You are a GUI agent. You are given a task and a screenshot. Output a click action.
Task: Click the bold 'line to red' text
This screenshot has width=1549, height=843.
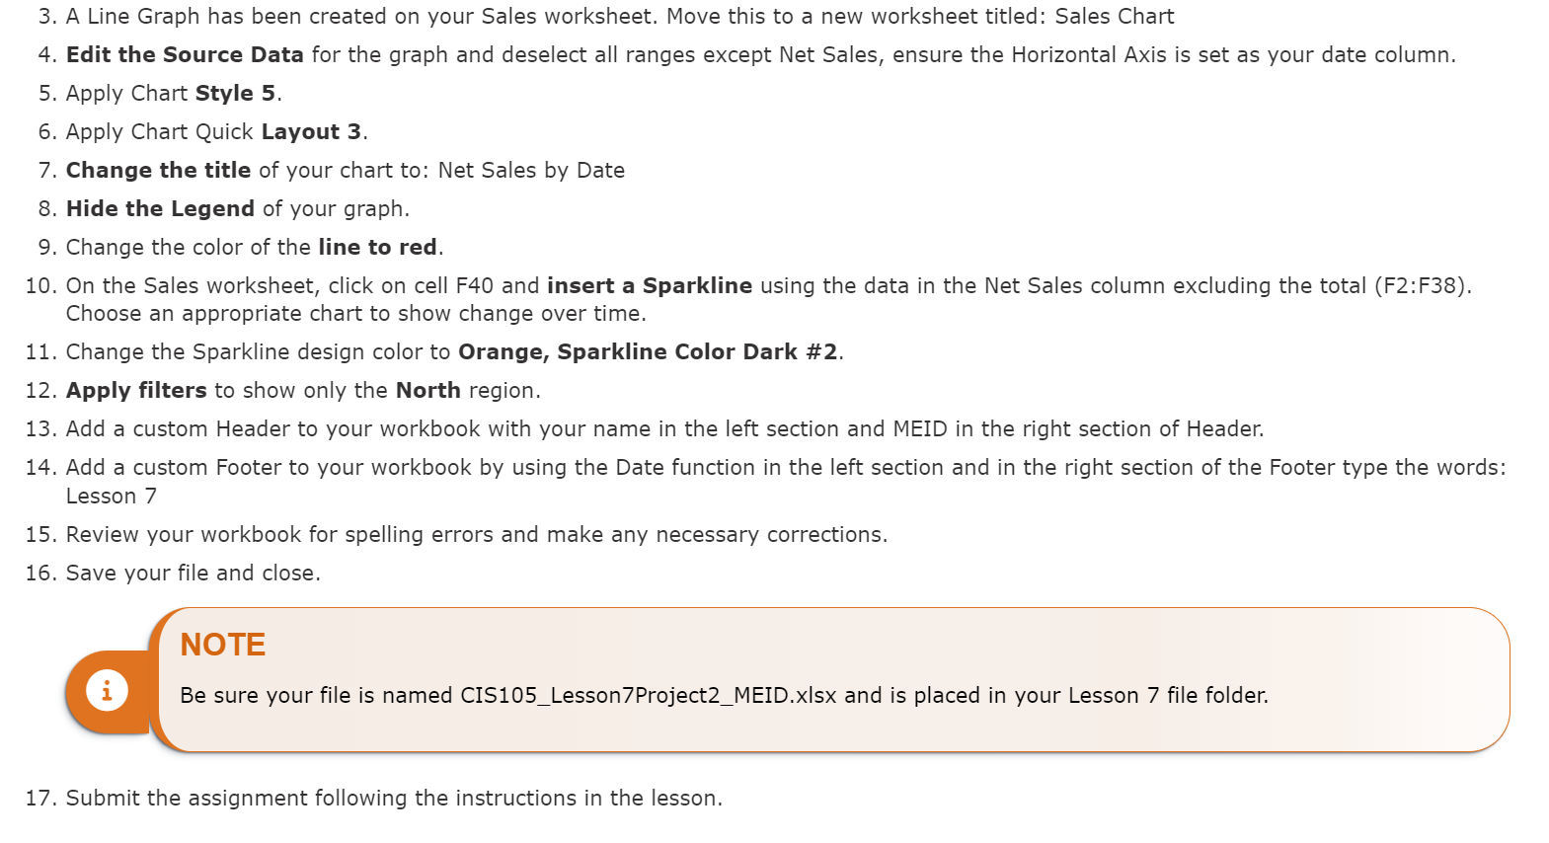click(377, 247)
